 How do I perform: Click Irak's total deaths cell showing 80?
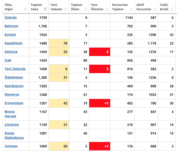79,60
